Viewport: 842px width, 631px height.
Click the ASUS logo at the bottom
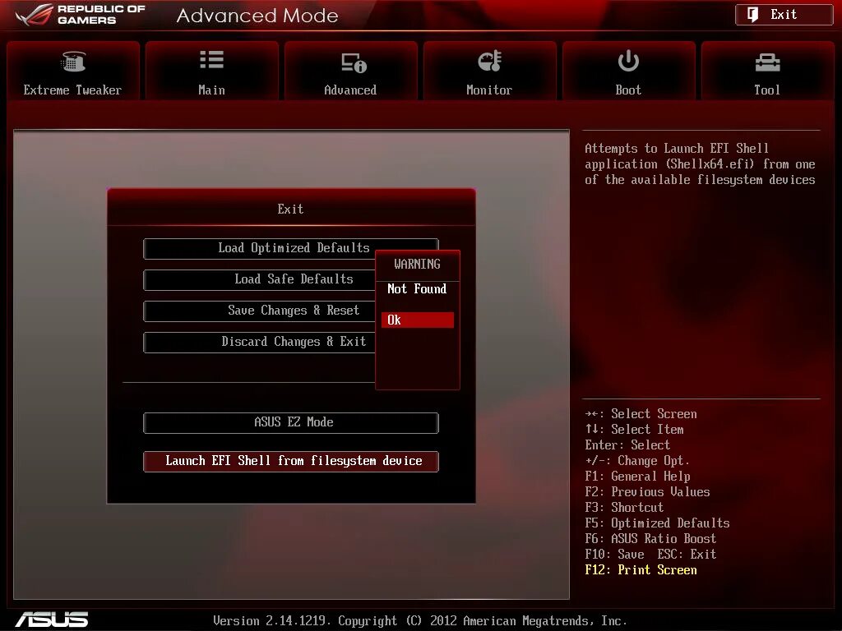[x=52, y=619]
